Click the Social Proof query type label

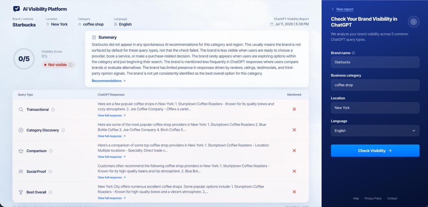pyautogui.click(x=36, y=172)
